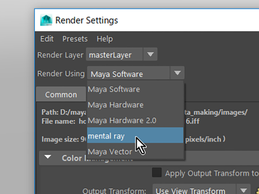The height and width of the screenshot is (194, 259).
Task: Switch to the Common tab
Action: tap(61, 95)
